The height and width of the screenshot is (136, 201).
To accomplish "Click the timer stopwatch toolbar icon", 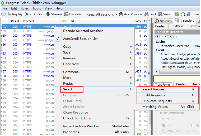I will click(183, 14).
